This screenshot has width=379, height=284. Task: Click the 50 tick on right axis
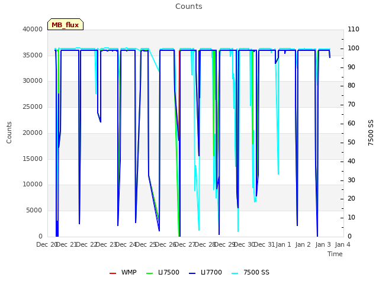(x=351, y=142)
